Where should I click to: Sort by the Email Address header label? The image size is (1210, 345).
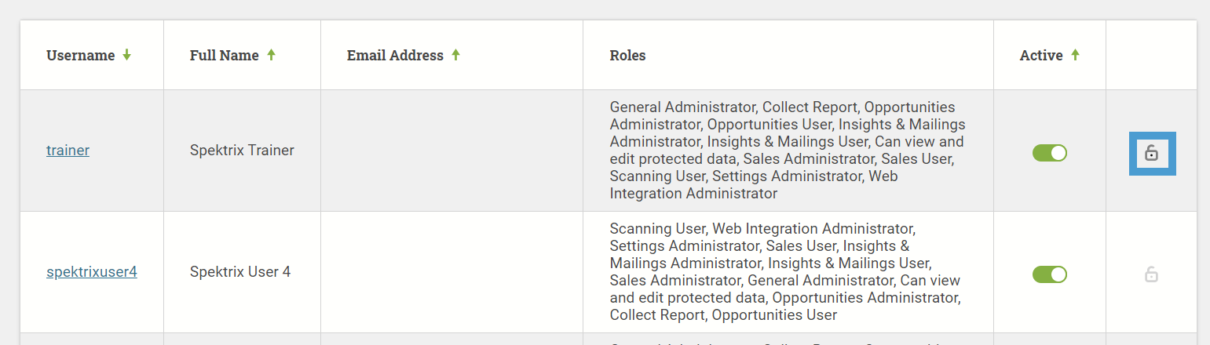tap(396, 56)
